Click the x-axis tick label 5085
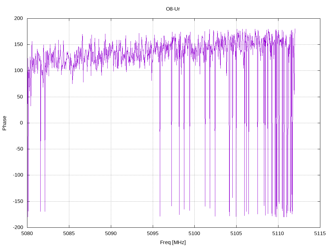Viewport: 330px width, 247px height. click(x=69, y=233)
